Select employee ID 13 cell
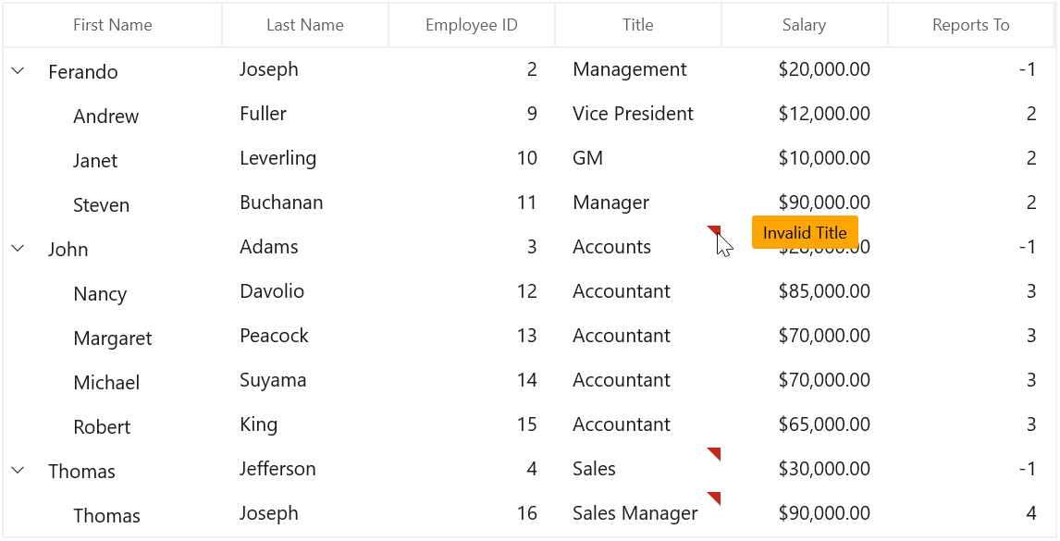The image size is (1060, 541). [x=471, y=336]
